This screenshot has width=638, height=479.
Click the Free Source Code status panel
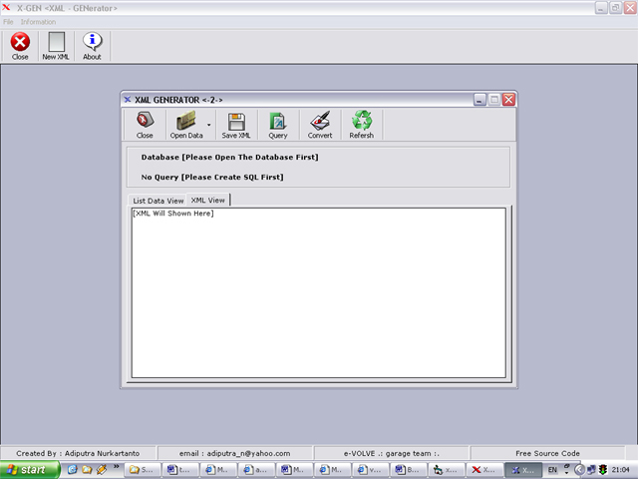tap(547, 453)
